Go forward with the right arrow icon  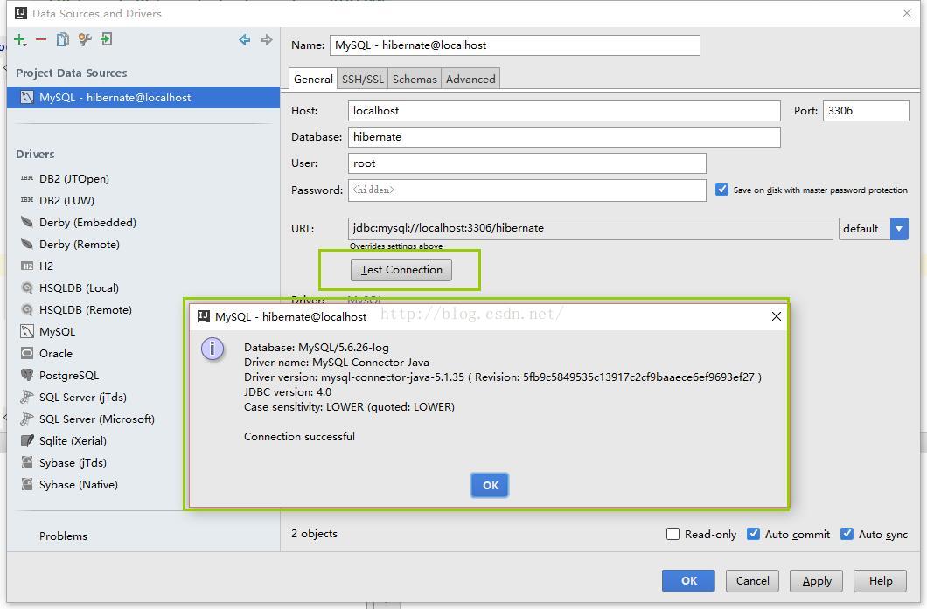pyautogui.click(x=267, y=39)
